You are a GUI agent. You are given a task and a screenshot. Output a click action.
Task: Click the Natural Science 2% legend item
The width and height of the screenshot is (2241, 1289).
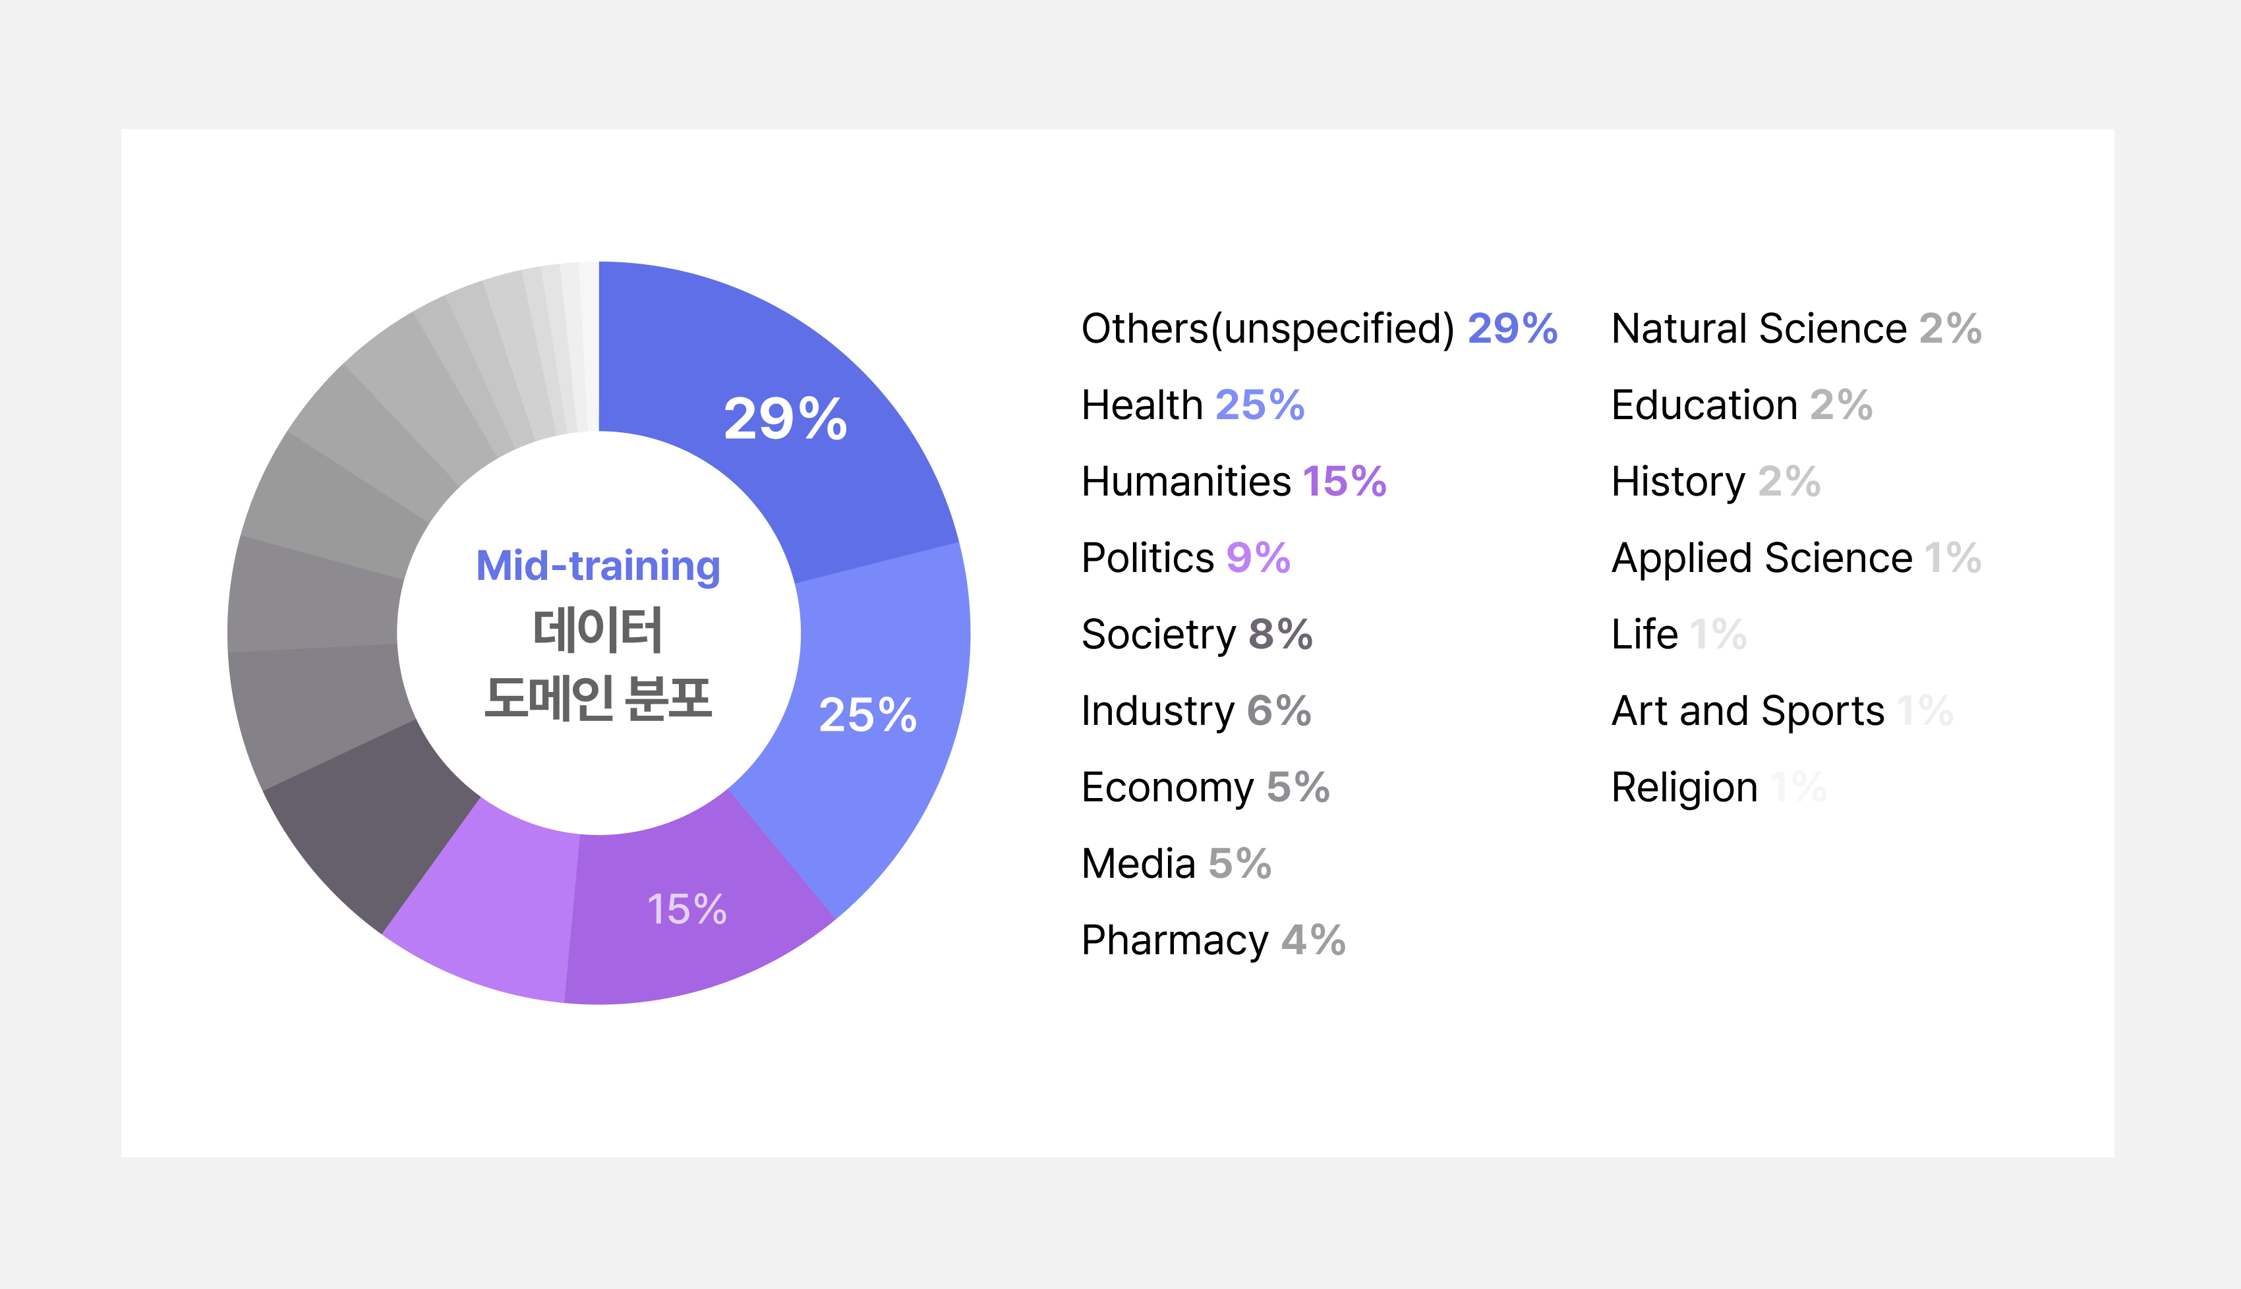click(1795, 329)
